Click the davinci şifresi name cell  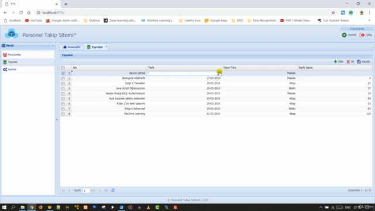point(109,73)
